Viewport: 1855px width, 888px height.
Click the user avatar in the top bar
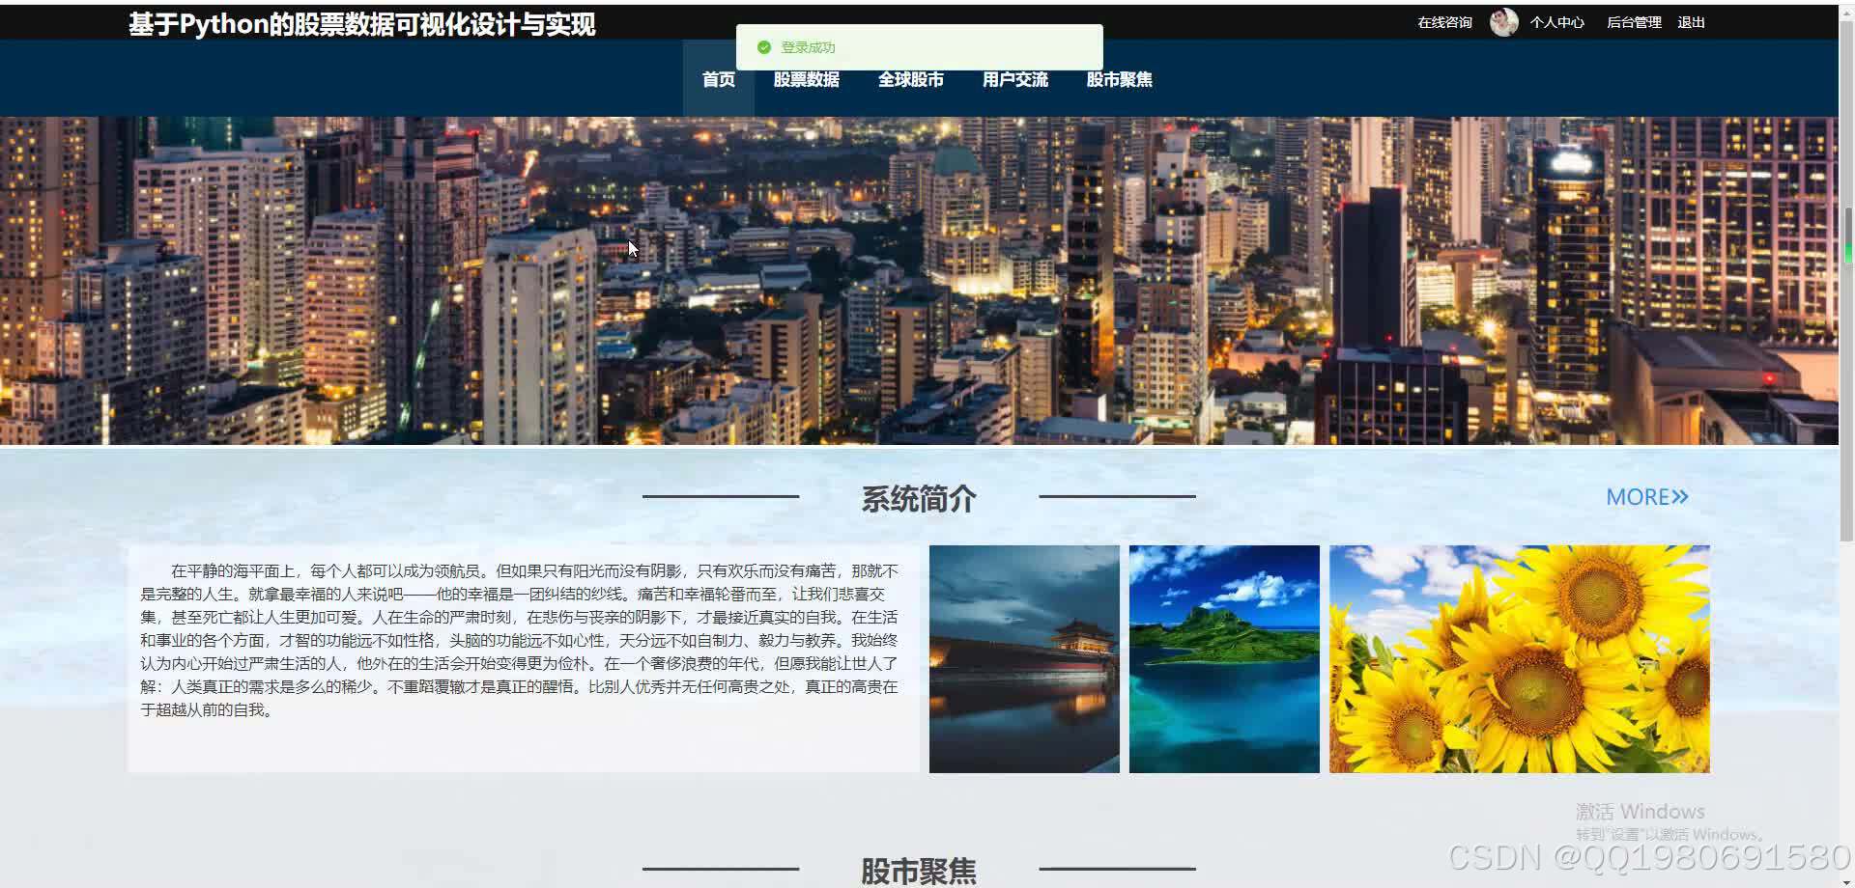coord(1503,21)
